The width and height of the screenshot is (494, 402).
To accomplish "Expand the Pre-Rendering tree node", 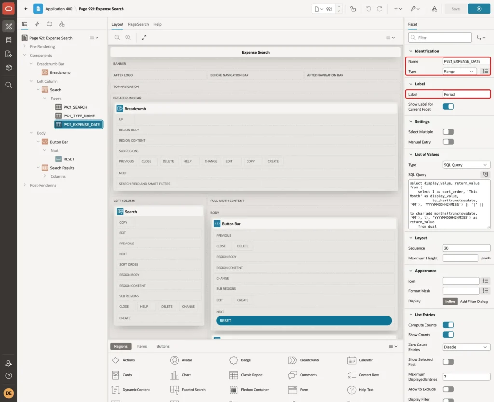I will click(x=25, y=46).
